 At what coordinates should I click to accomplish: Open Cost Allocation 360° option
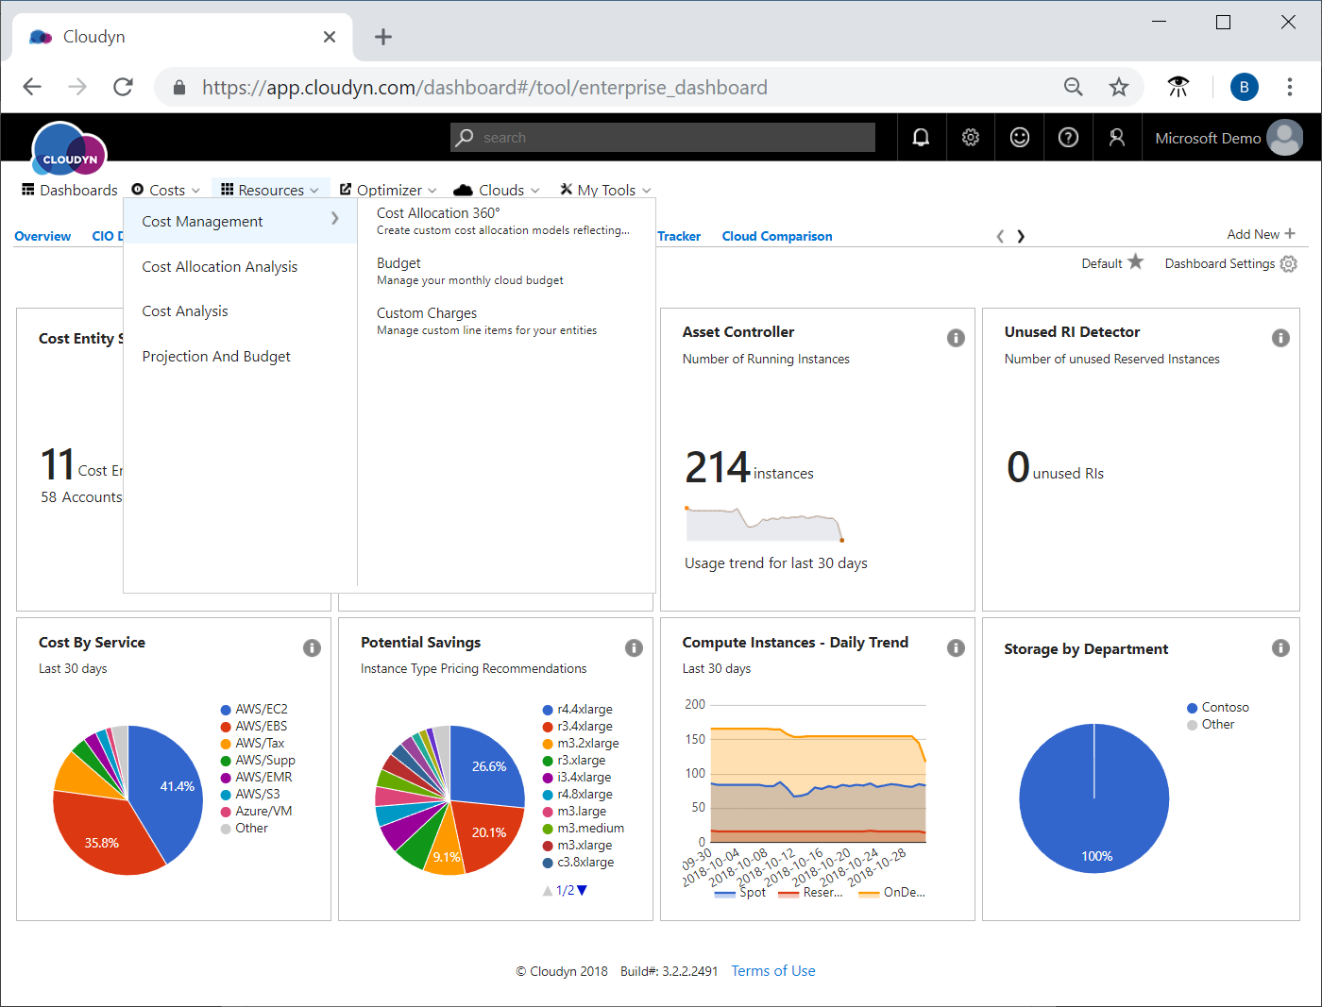[x=503, y=221]
